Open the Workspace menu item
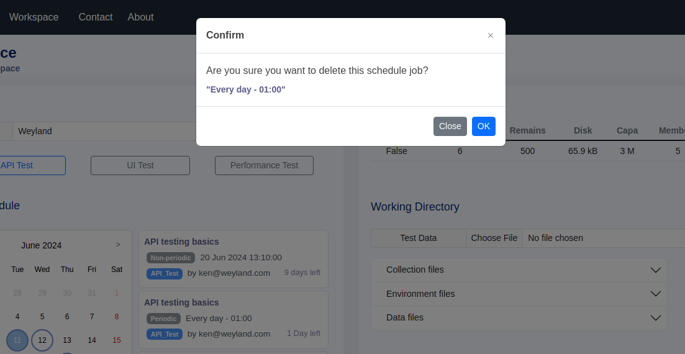 coord(34,17)
